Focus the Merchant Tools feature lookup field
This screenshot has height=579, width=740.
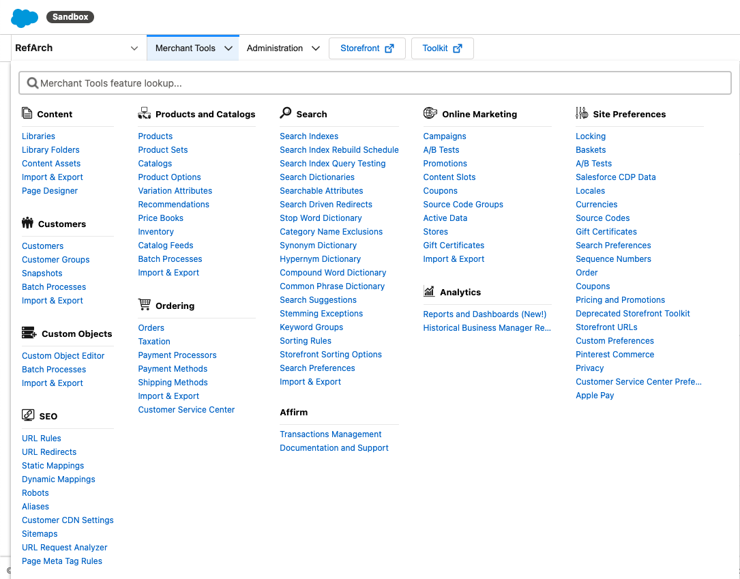coord(375,83)
